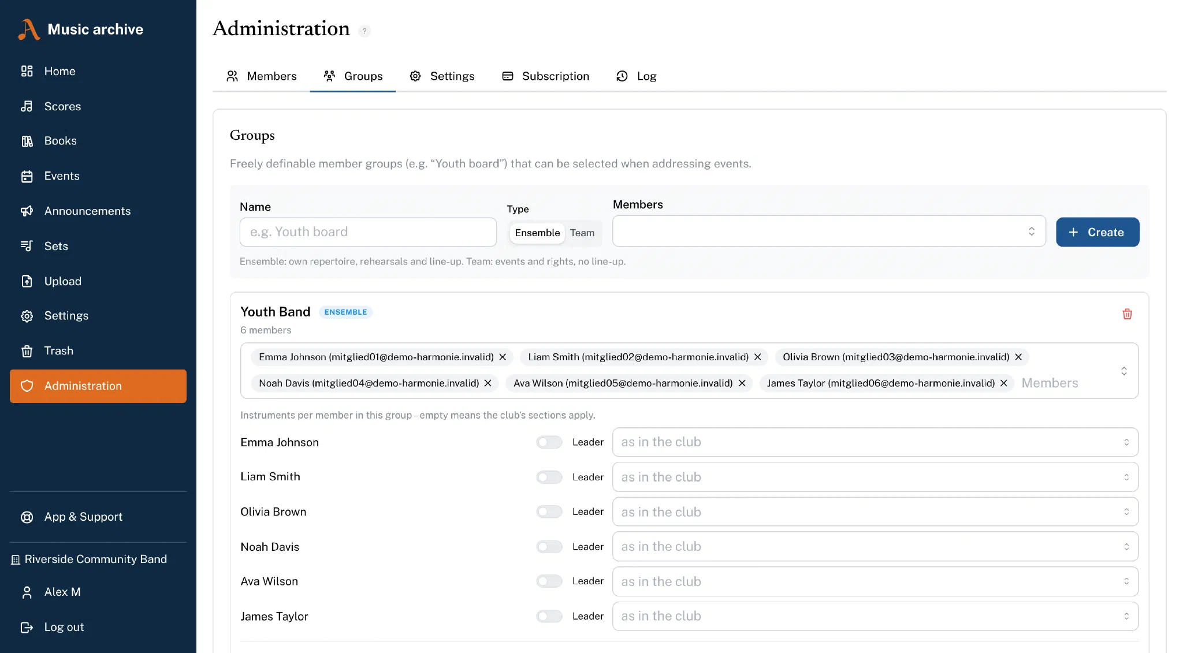Open the Subscription tab
Screen dimensions: 1183x653
coord(546,76)
